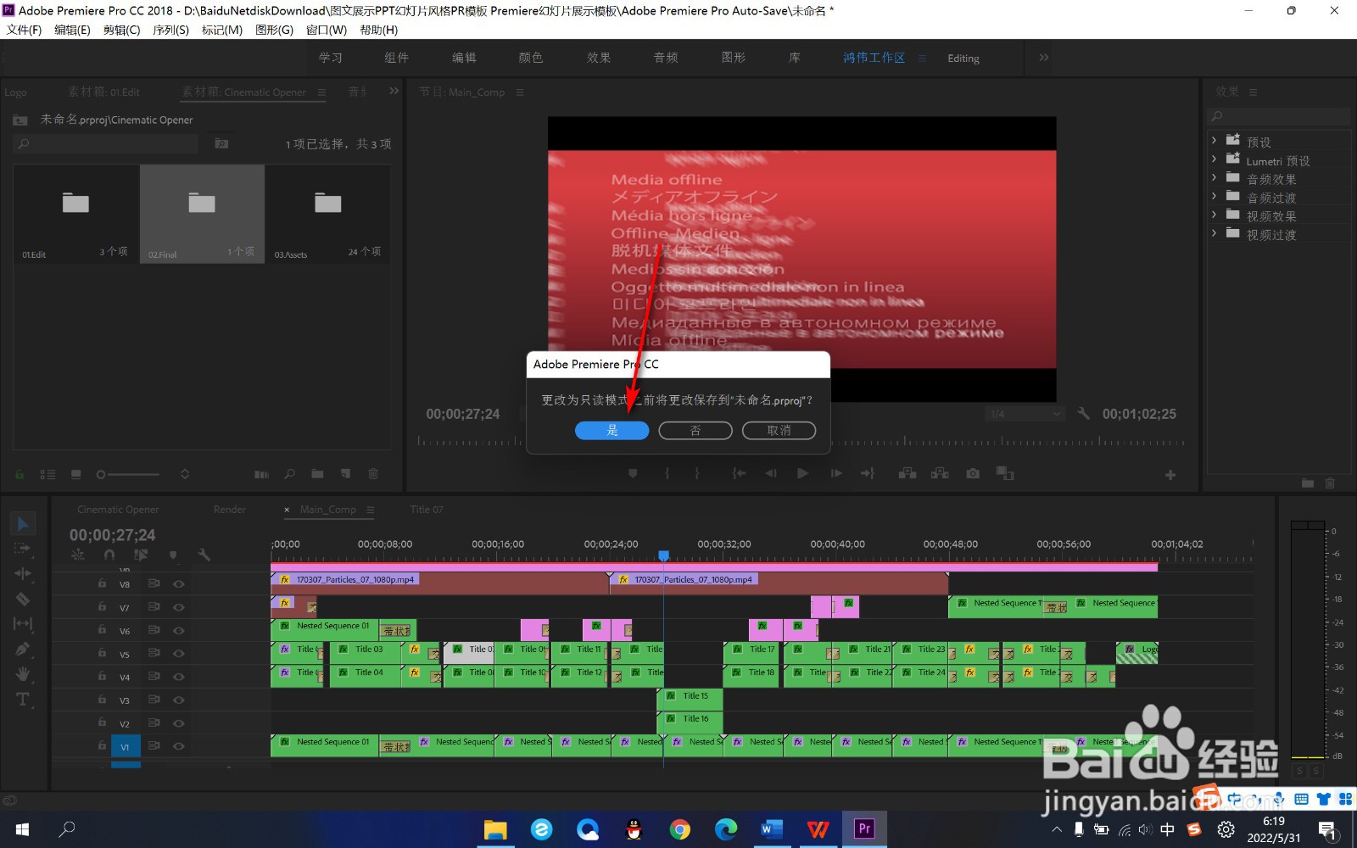
Task: Toggle the lock on track V5
Action: 102,654
